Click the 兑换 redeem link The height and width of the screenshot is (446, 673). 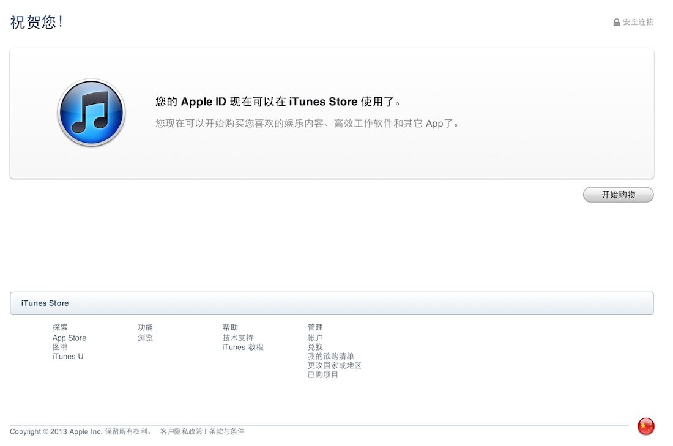[x=315, y=347]
